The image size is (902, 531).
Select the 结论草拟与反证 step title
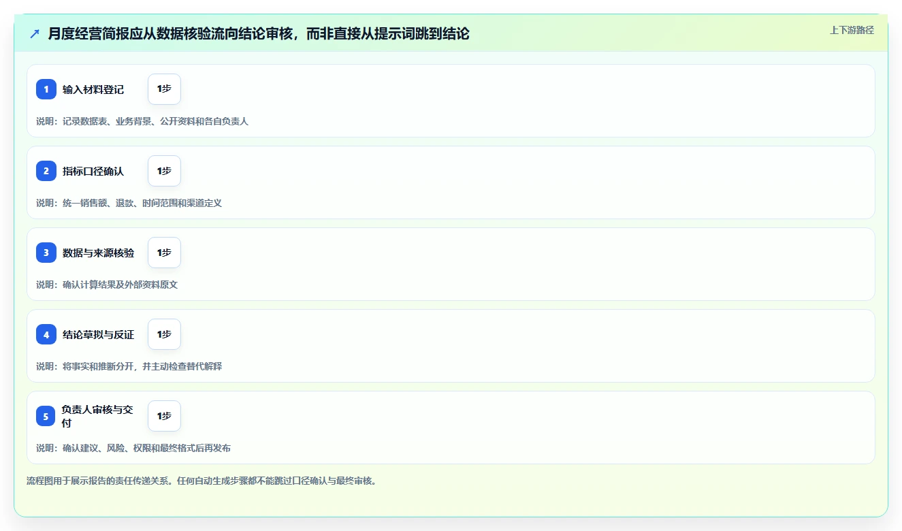[x=99, y=334]
